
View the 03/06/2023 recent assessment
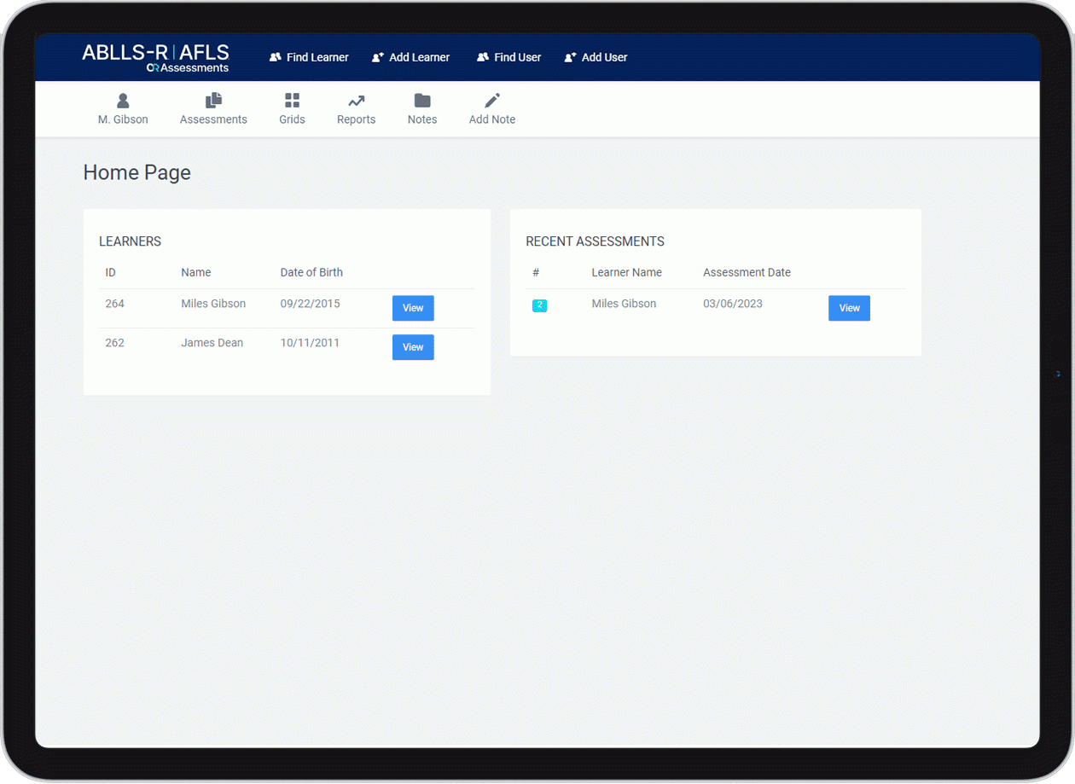[x=849, y=308]
